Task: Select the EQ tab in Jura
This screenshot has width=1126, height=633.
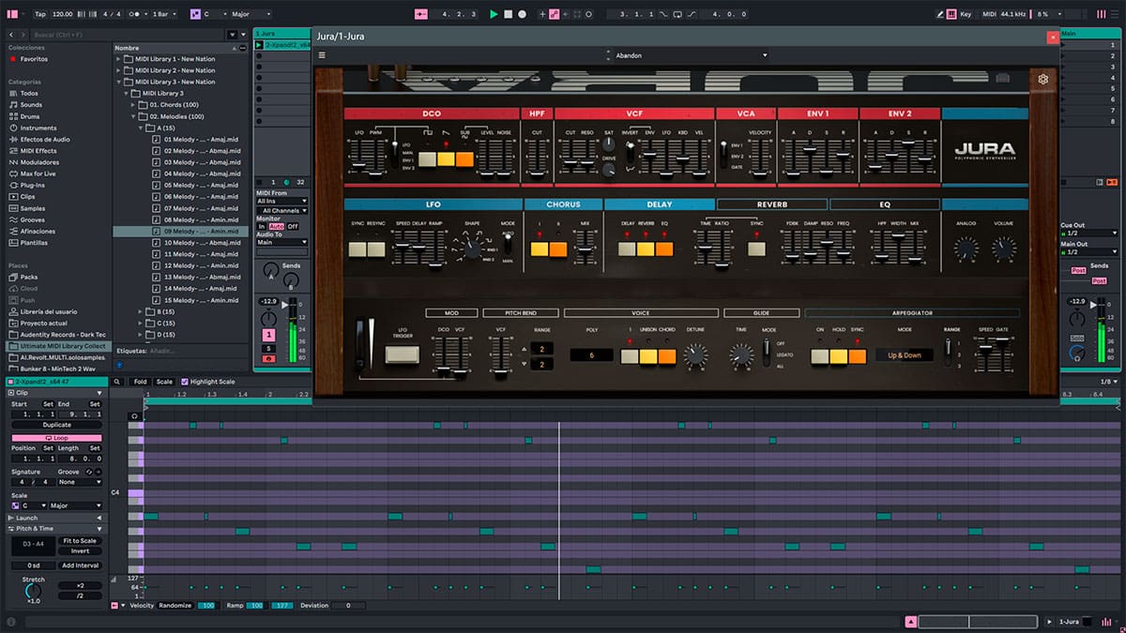Action: 884,203
